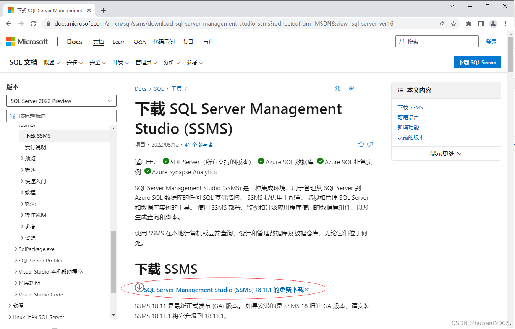Screen dimensions: 515x329
Task: Open the 事件 header tab
Action: (209, 42)
